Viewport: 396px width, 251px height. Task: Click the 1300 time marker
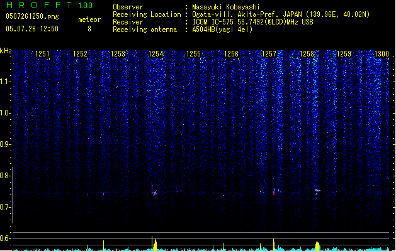click(382, 54)
